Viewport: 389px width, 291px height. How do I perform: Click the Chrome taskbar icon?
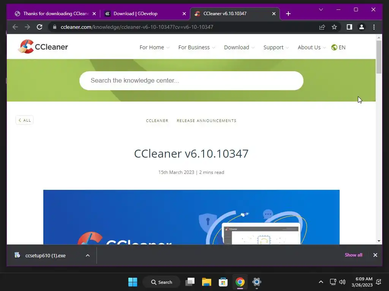pos(240,282)
